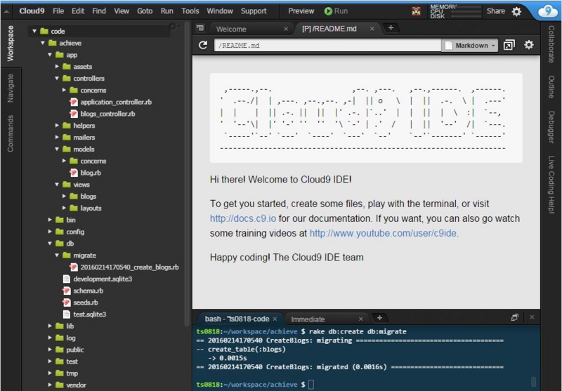The height and width of the screenshot is (391, 562).
Task: Click the terminal scrollbar thumb
Action: click(x=533, y=381)
